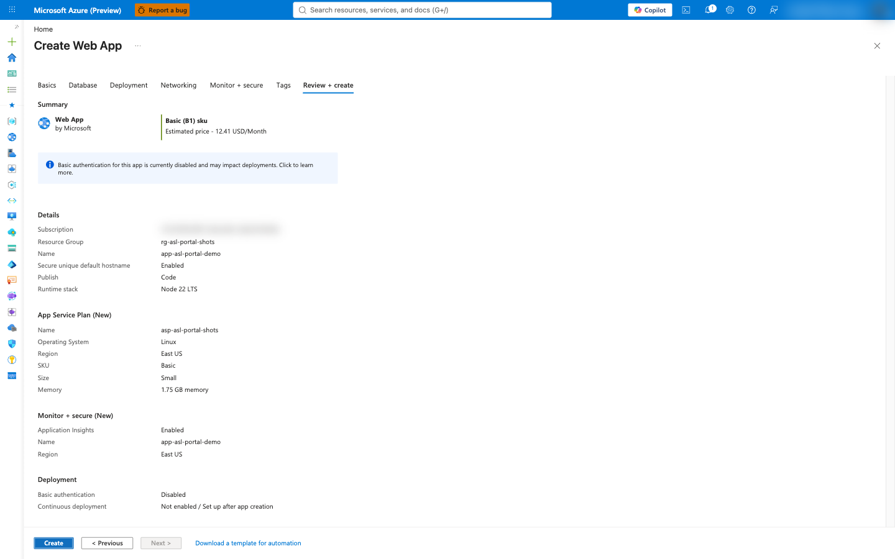Open Microsoft Entra ID diamond icon in the sidebar
Image resolution: width=895 pixels, height=559 pixels.
[12, 265]
